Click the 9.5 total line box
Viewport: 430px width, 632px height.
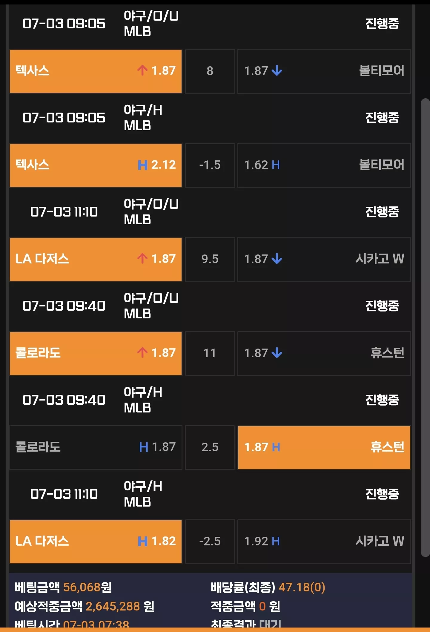[210, 259]
